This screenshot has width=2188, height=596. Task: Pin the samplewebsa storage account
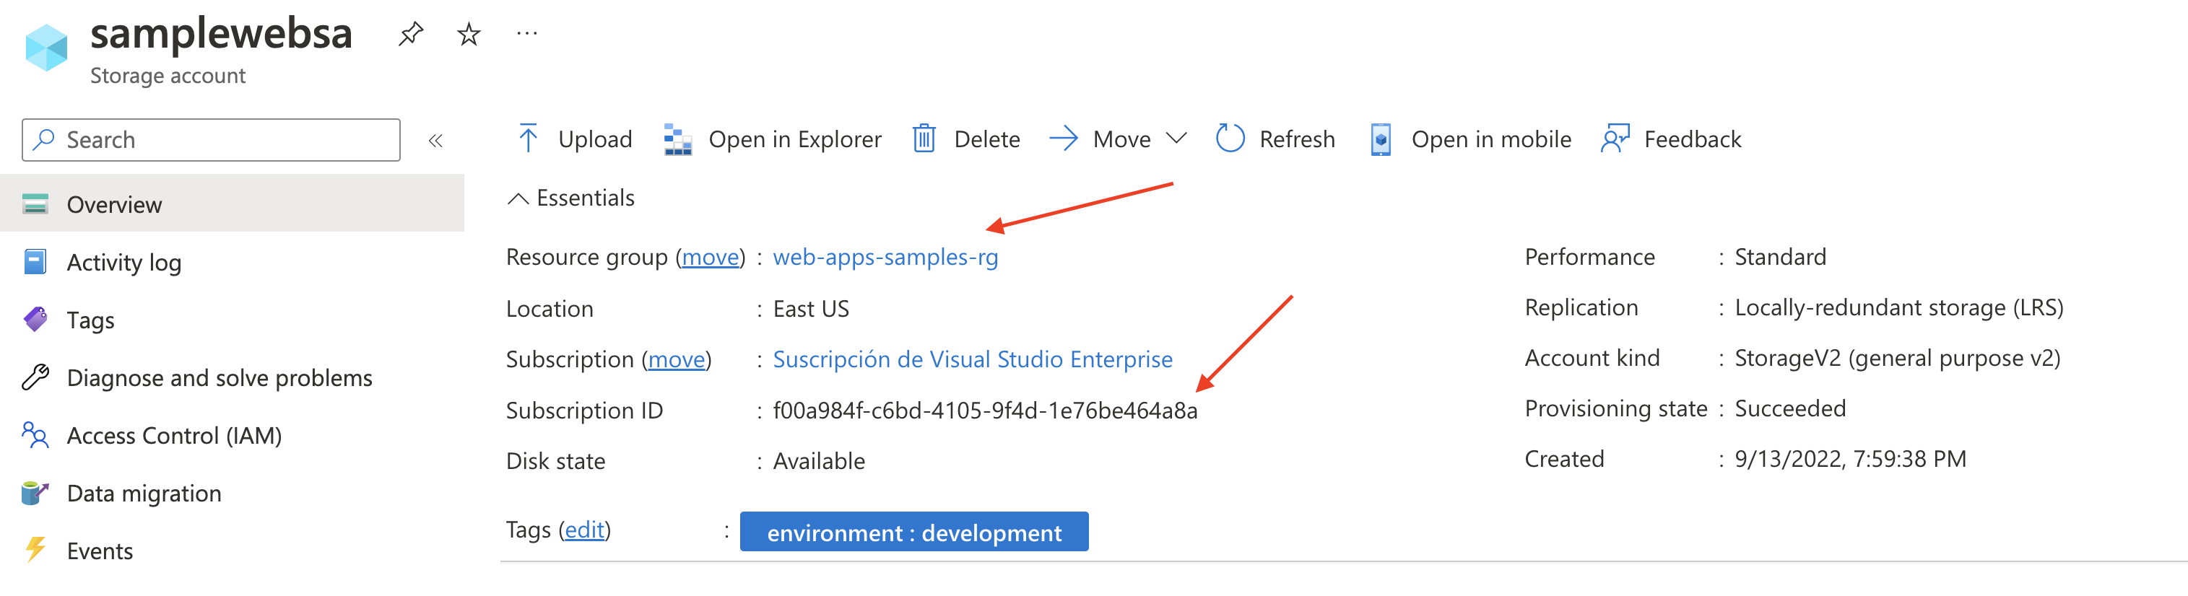(411, 34)
